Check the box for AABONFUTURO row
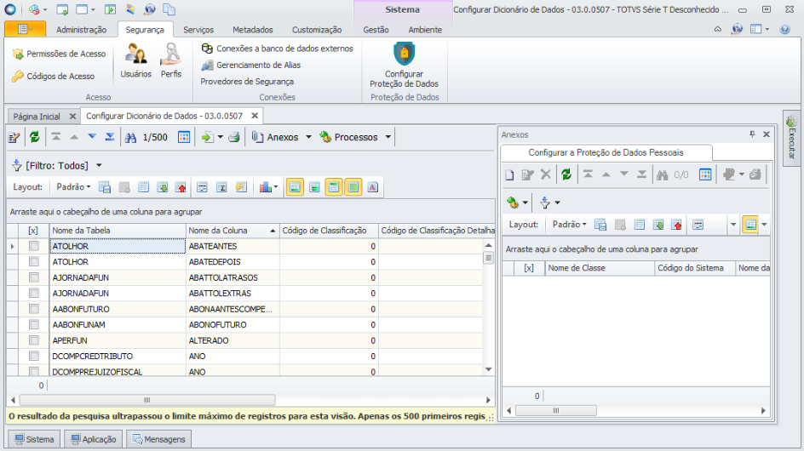The height and width of the screenshot is (451, 804). click(34, 310)
